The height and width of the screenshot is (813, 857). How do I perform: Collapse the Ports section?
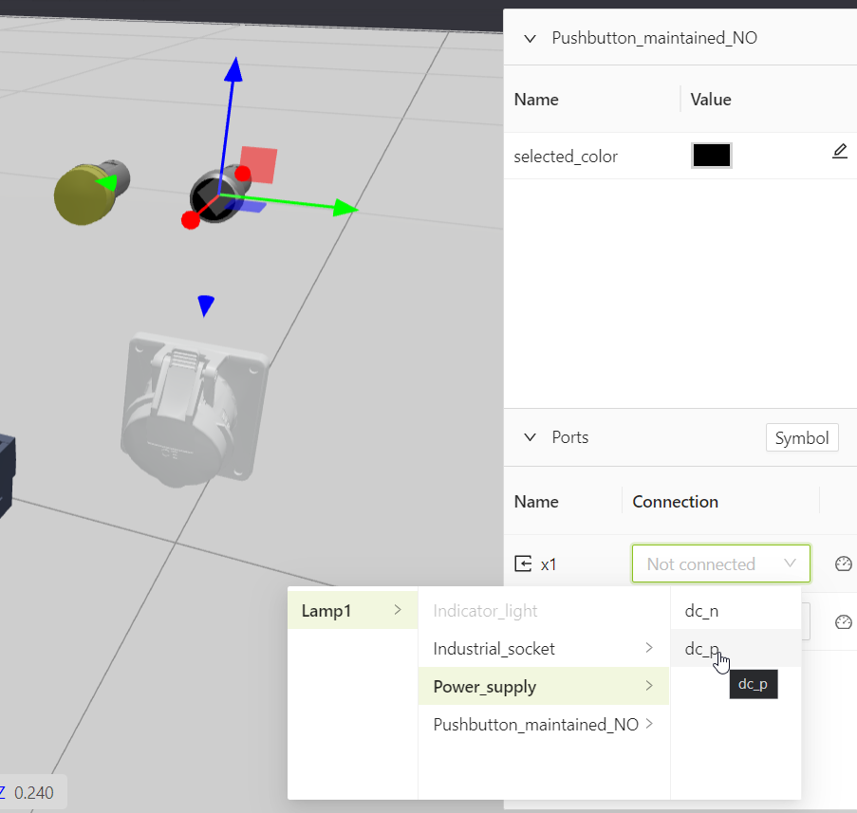(530, 437)
